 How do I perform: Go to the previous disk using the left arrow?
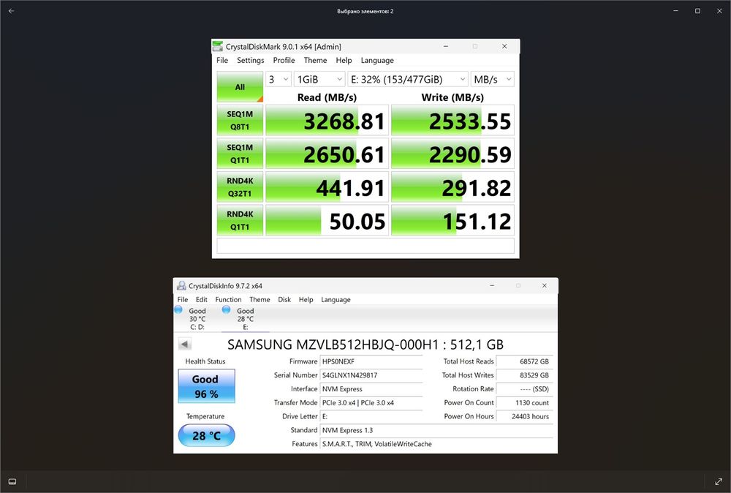[185, 345]
